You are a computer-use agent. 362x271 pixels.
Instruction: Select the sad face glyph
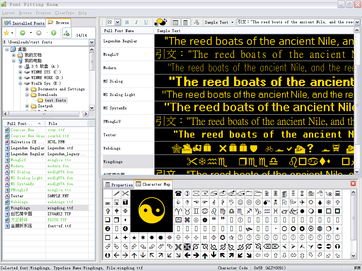pyautogui.click(x=258, y=202)
